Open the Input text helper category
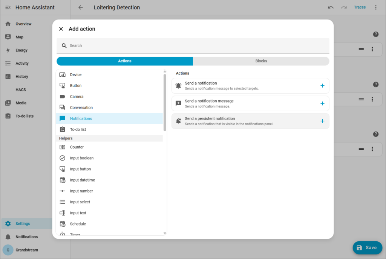Viewport: 386px width, 259px height. click(109, 213)
